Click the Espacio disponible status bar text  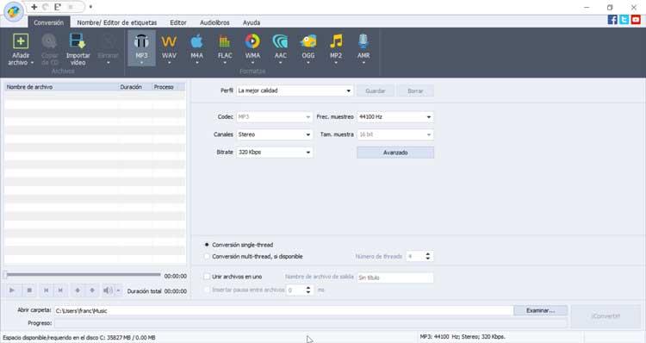point(79,337)
